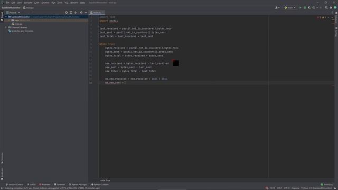Click Collapse All icon in Project panel
This screenshot has width=338, height=190.
(x=76, y=13)
